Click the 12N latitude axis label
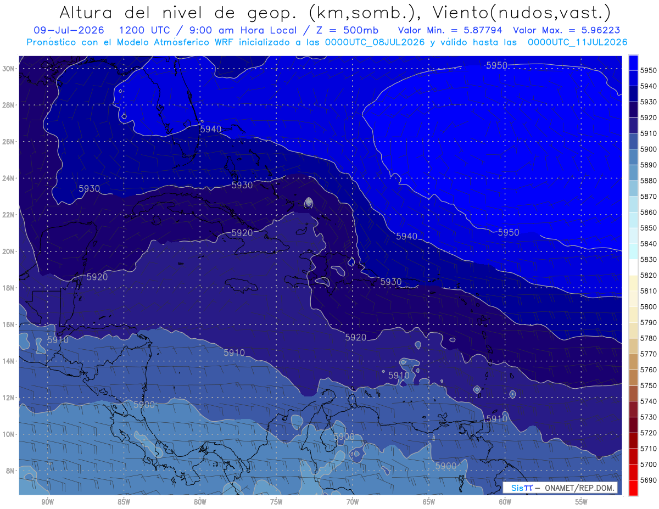Image resolution: width=659 pixels, height=509 pixels. [9, 398]
